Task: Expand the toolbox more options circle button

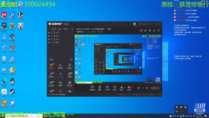Action: point(71,60)
